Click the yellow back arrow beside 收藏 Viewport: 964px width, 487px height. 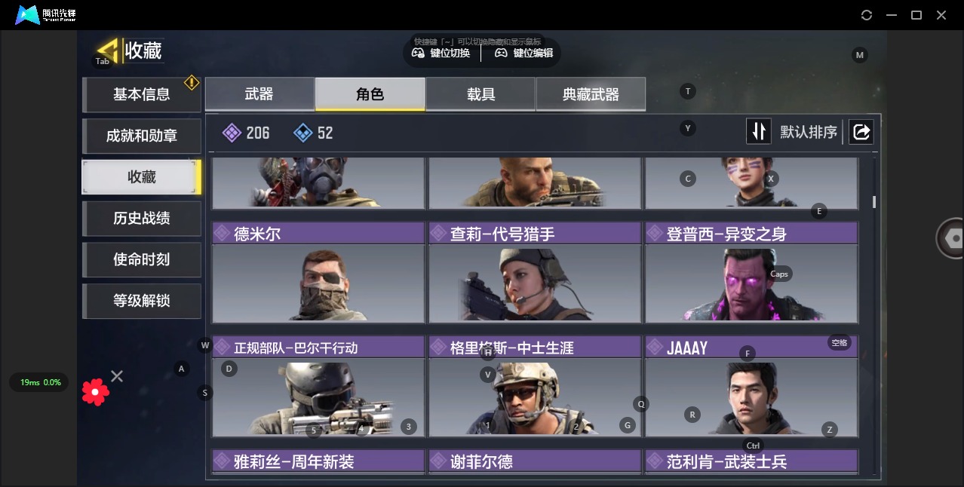[x=109, y=51]
